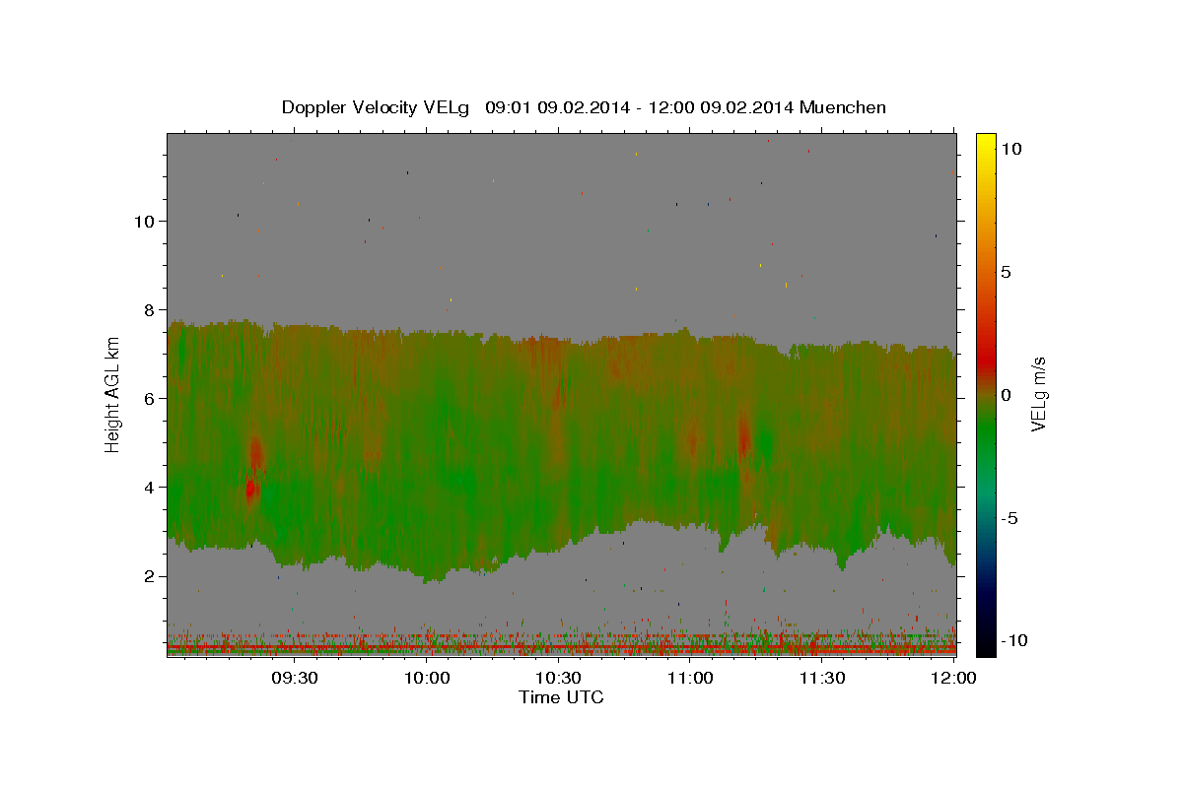
Task: Click the 'Height AGL km' axis label
Action: 113,394
